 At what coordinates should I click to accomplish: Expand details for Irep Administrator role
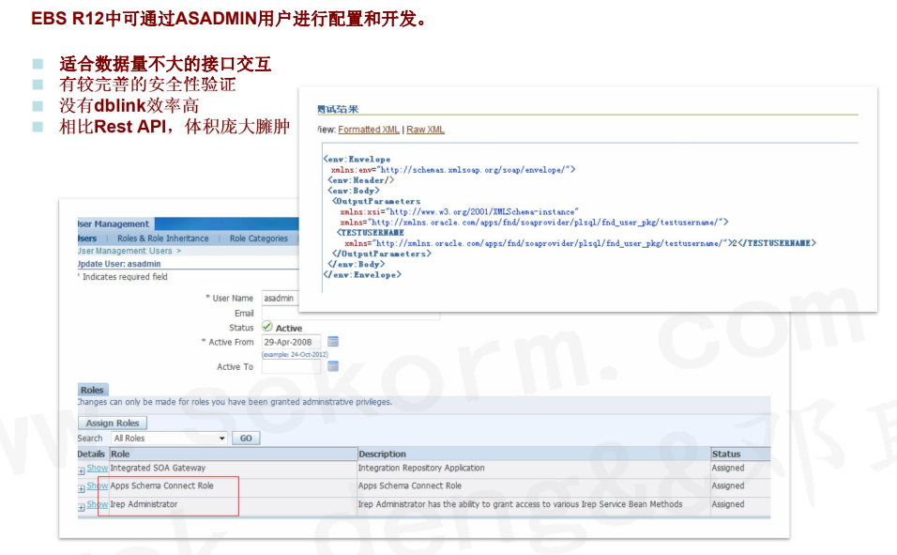tap(82, 507)
